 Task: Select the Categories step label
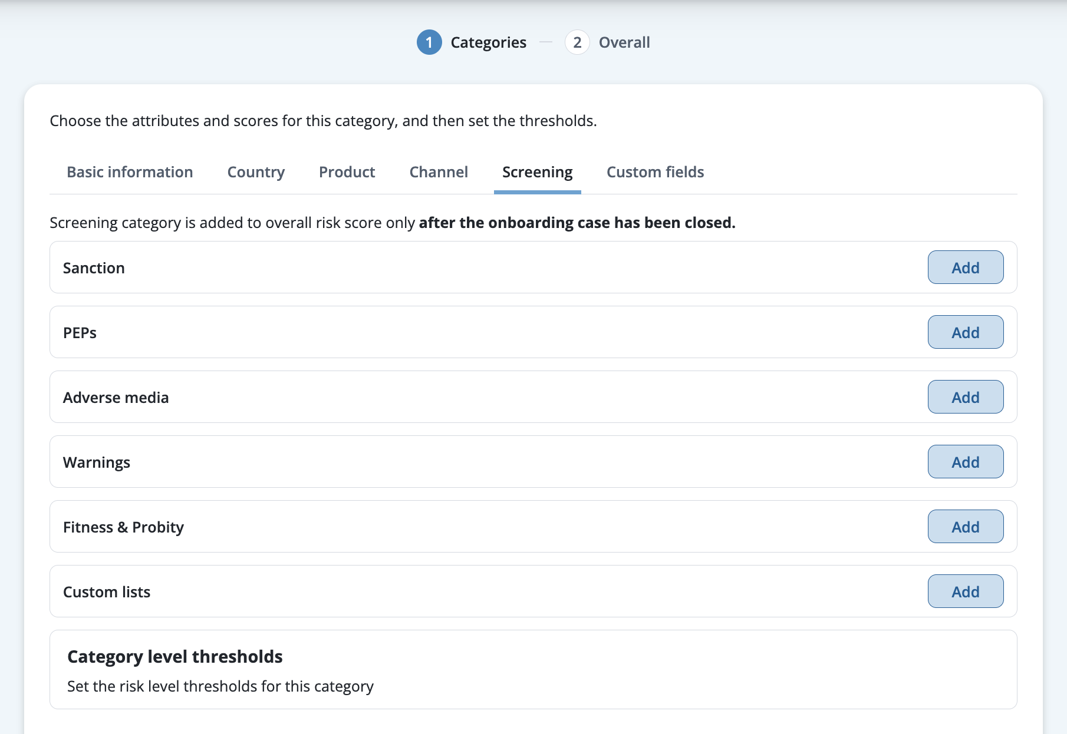pos(488,42)
